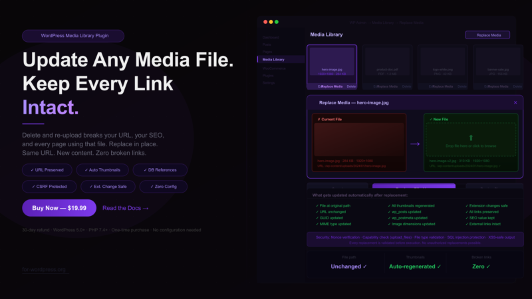Click the Media Library heading
532x299 pixels.
pyautogui.click(x=327, y=35)
